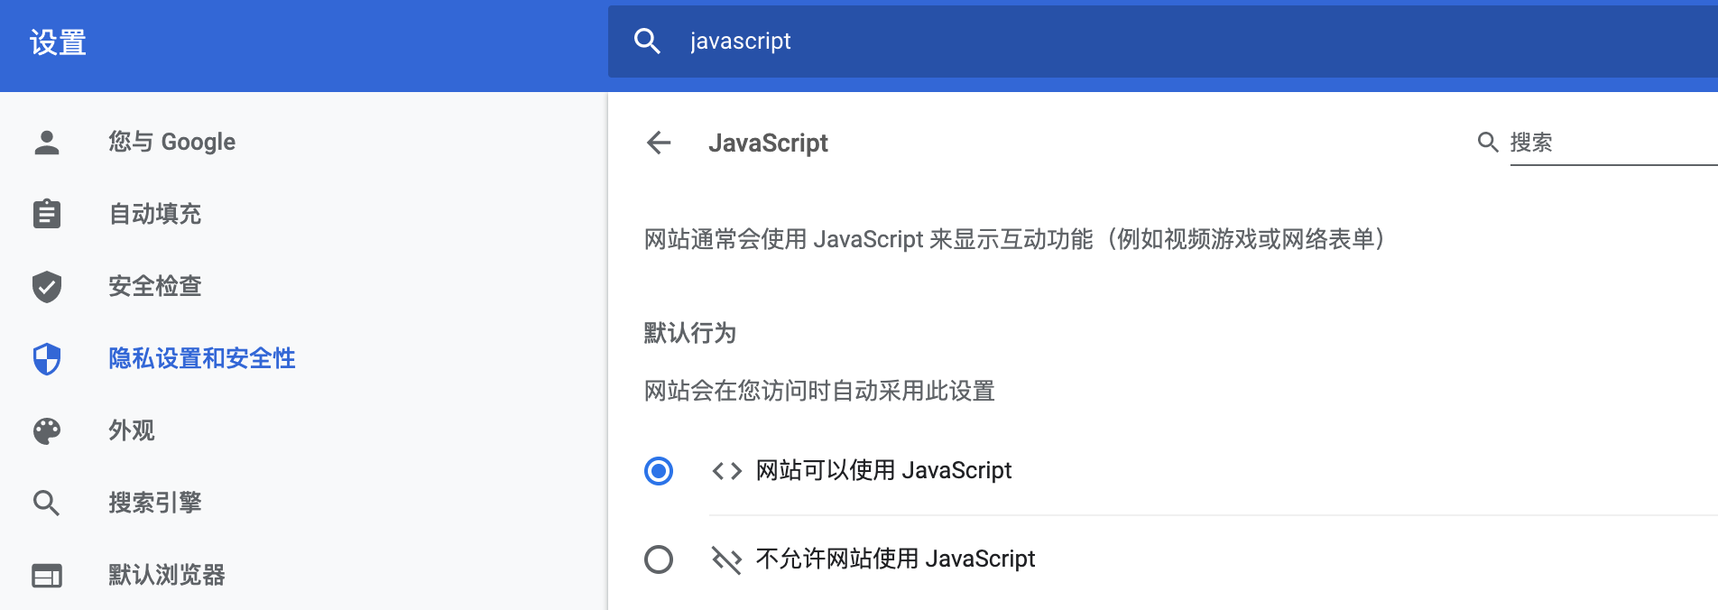Image resolution: width=1718 pixels, height=610 pixels.
Task: Click the browser window icon for 默认浏览器
Action: pyautogui.click(x=47, y=576)
